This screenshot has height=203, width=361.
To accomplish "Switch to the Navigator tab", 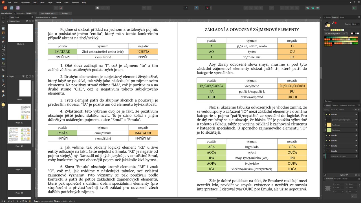I will click(x=338, y=179).
